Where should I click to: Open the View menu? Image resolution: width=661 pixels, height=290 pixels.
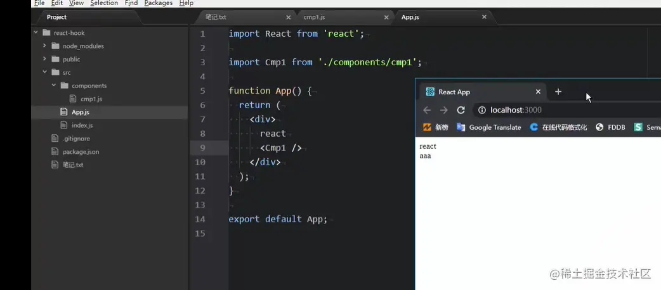point(76,3)
